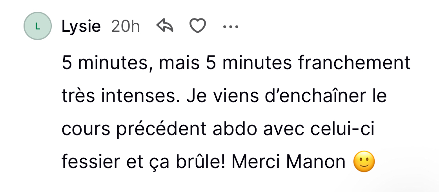
Task: Open the Lysie username profile link
Action: coord(81,27)
